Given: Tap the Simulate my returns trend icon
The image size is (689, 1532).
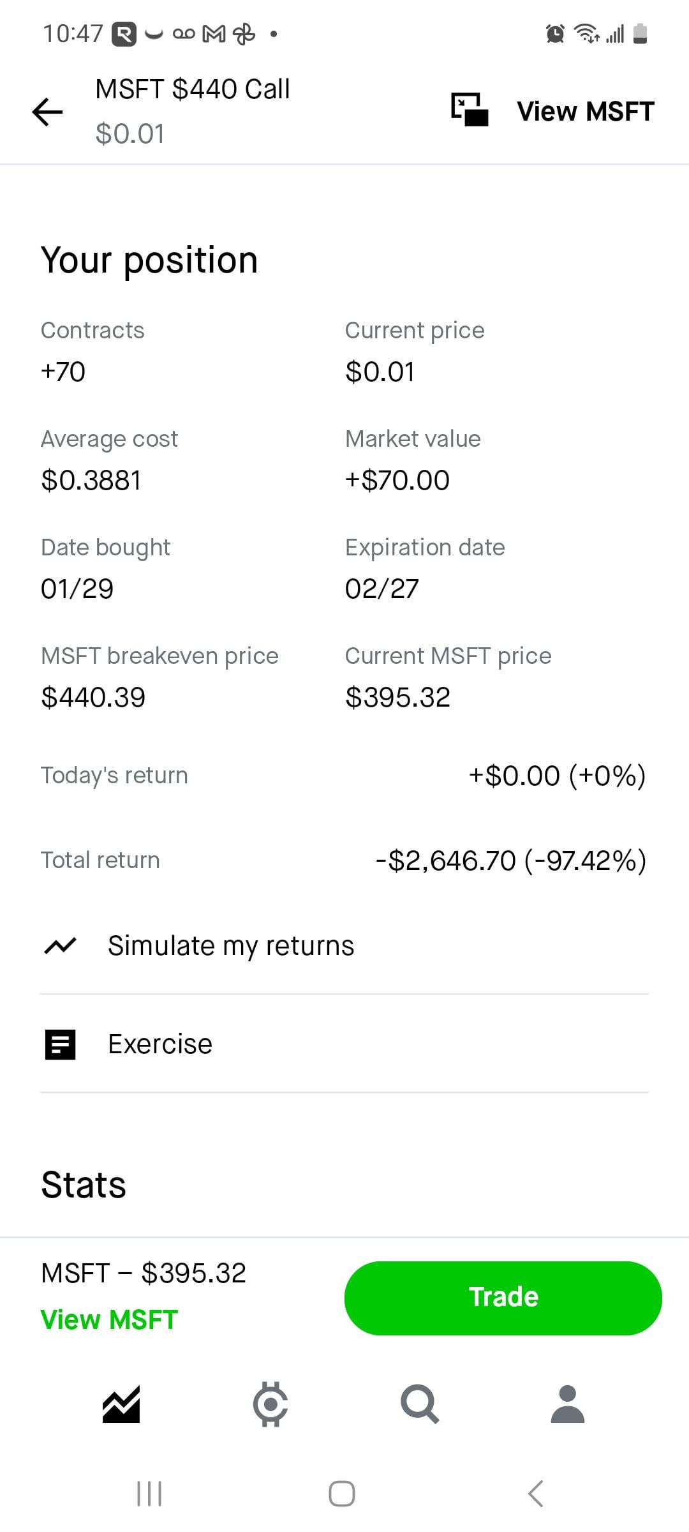Looking at the screenshot, I should 61,945.
